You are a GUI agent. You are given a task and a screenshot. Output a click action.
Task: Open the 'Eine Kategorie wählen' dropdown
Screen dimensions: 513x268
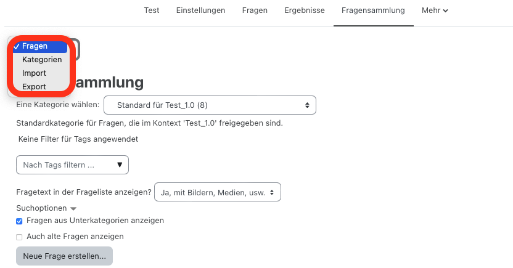[x=210, y=105]
